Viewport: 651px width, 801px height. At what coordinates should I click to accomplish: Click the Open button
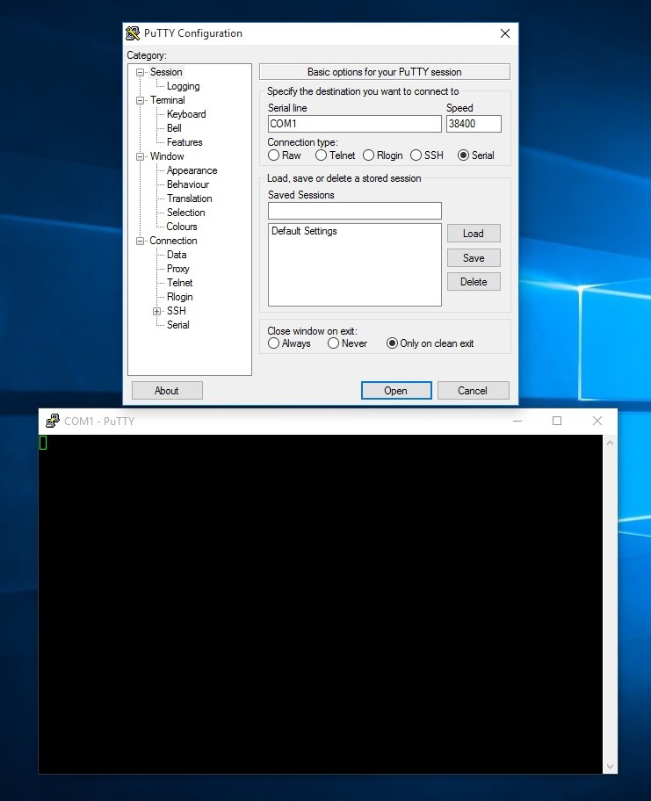pyautogui.click(x=396, y=391)
